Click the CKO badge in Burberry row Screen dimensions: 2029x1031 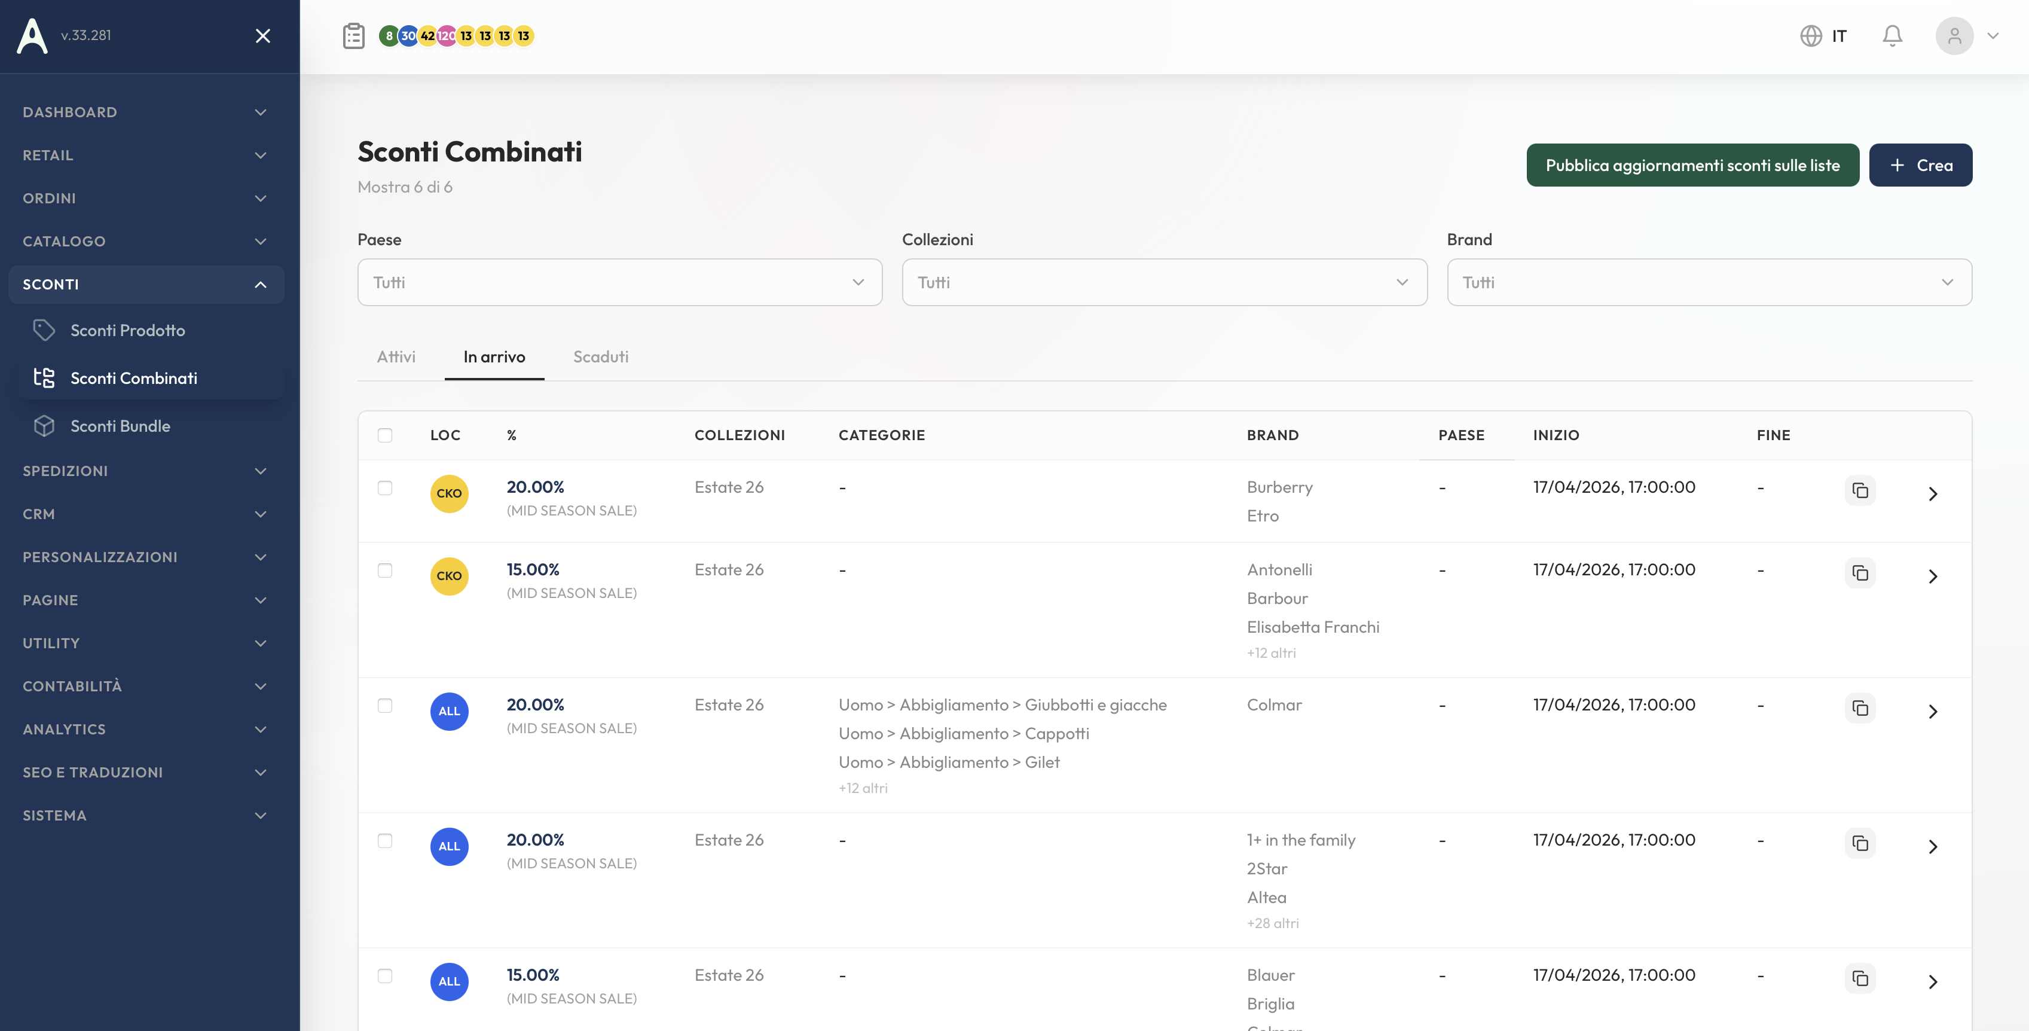click(x=449, y=493)
